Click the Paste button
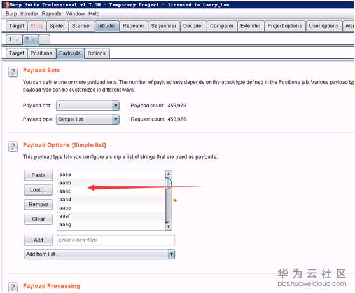The width and height of the screenshot is (355, 293). click(38, 175)
